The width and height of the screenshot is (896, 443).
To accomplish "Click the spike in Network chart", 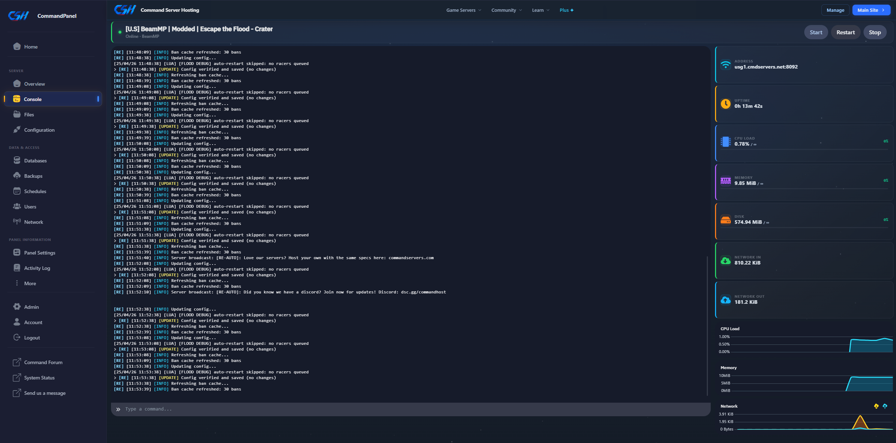I will tap(860, 422).
